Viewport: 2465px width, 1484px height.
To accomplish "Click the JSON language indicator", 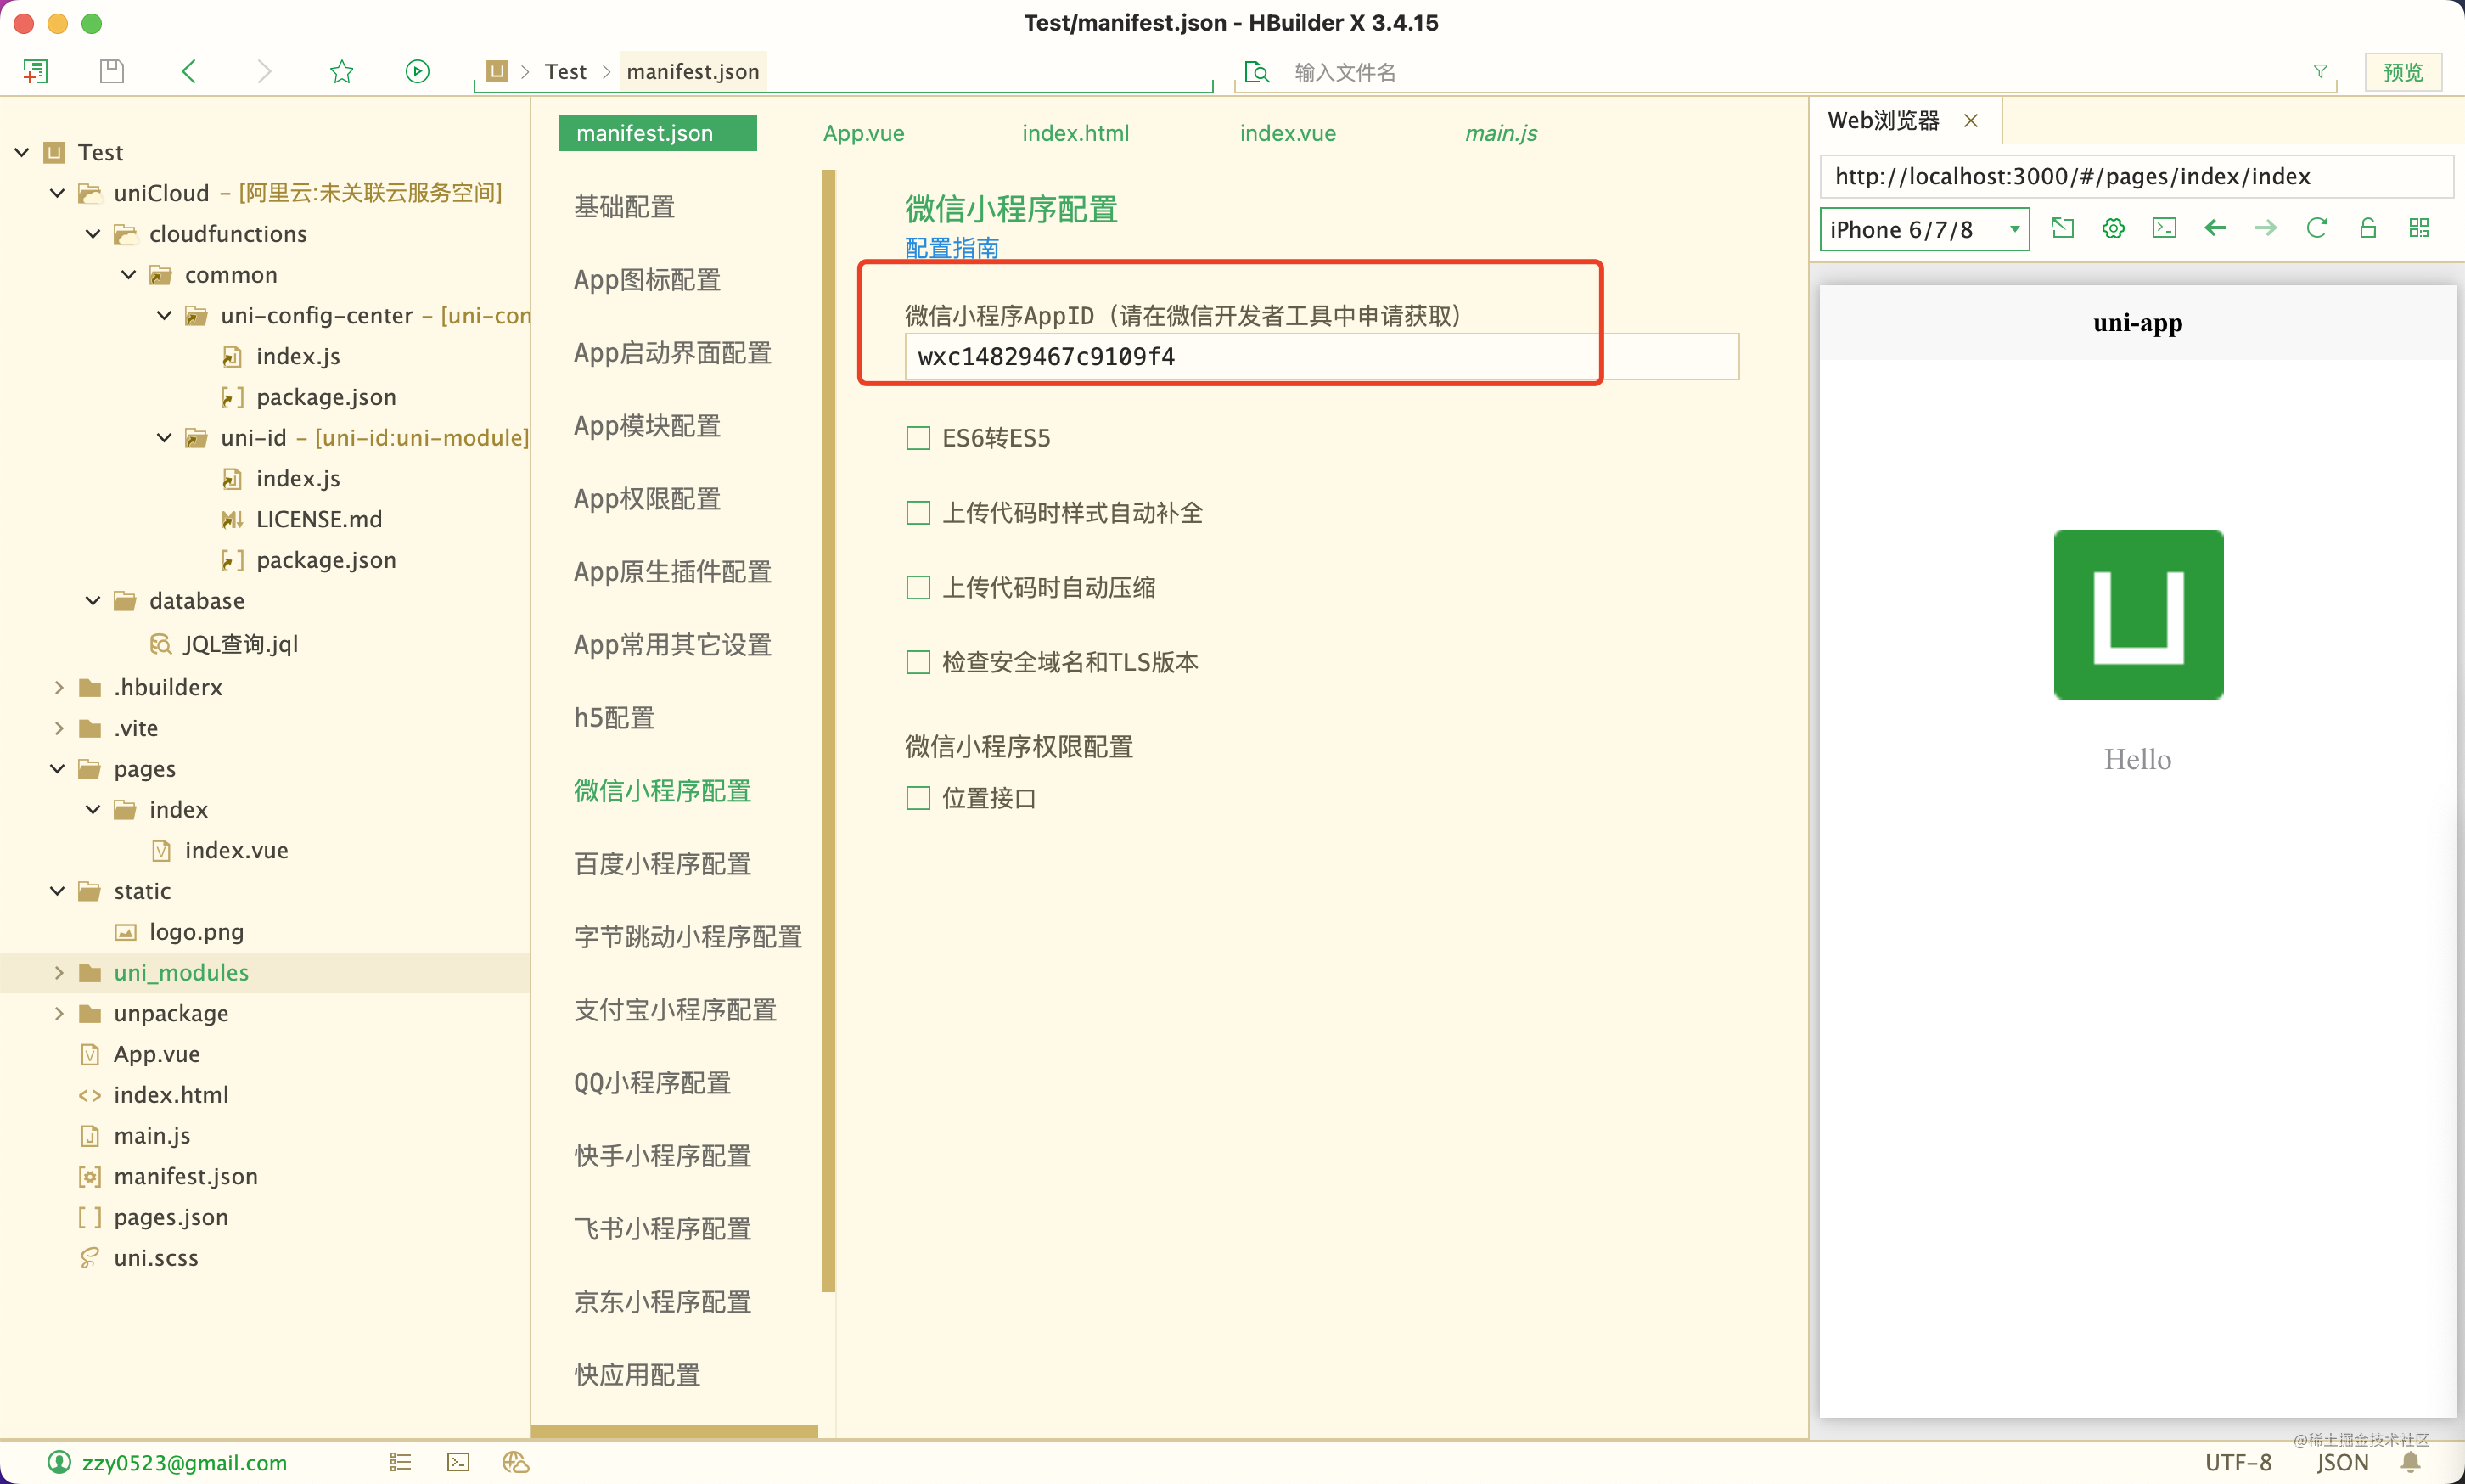I will [2342, 1462].
